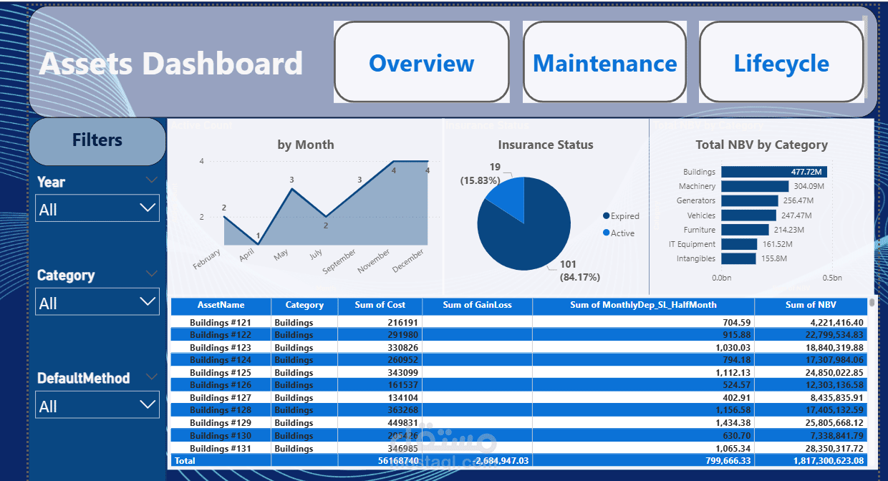Open the Year dropdown showing All
Image resolution: width=888 pixels, height=481 pixels.
[97, 209]
